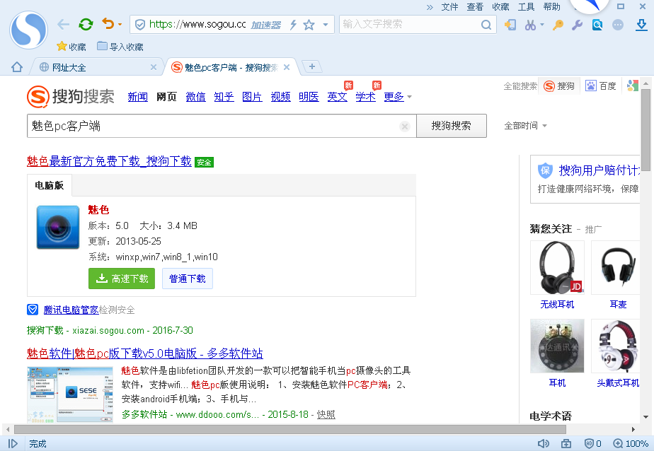Open the 帮助 menu
The image size is (654, 451).
pyautogui.click(x=551, y=6)
